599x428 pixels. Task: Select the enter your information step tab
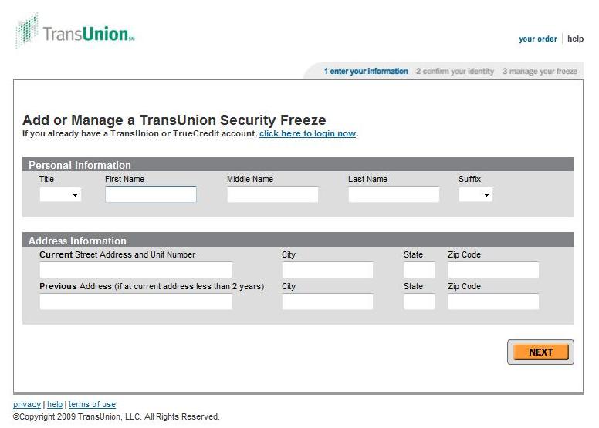(366, 72)
